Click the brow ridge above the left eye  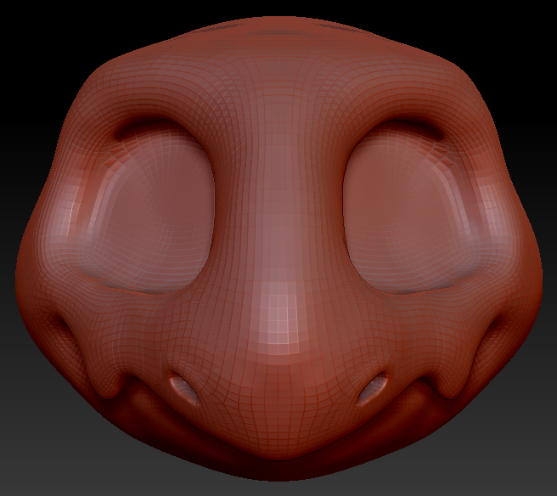tap(157, 119)
